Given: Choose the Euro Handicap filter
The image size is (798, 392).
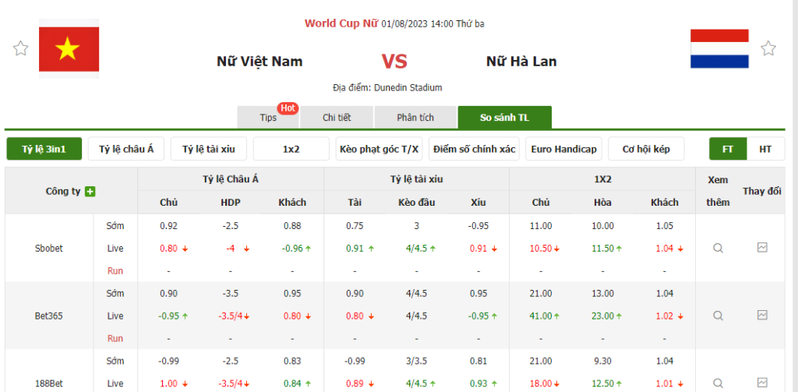Looking at the screenshot, I should pyautogui.click(x=563, y=149).
